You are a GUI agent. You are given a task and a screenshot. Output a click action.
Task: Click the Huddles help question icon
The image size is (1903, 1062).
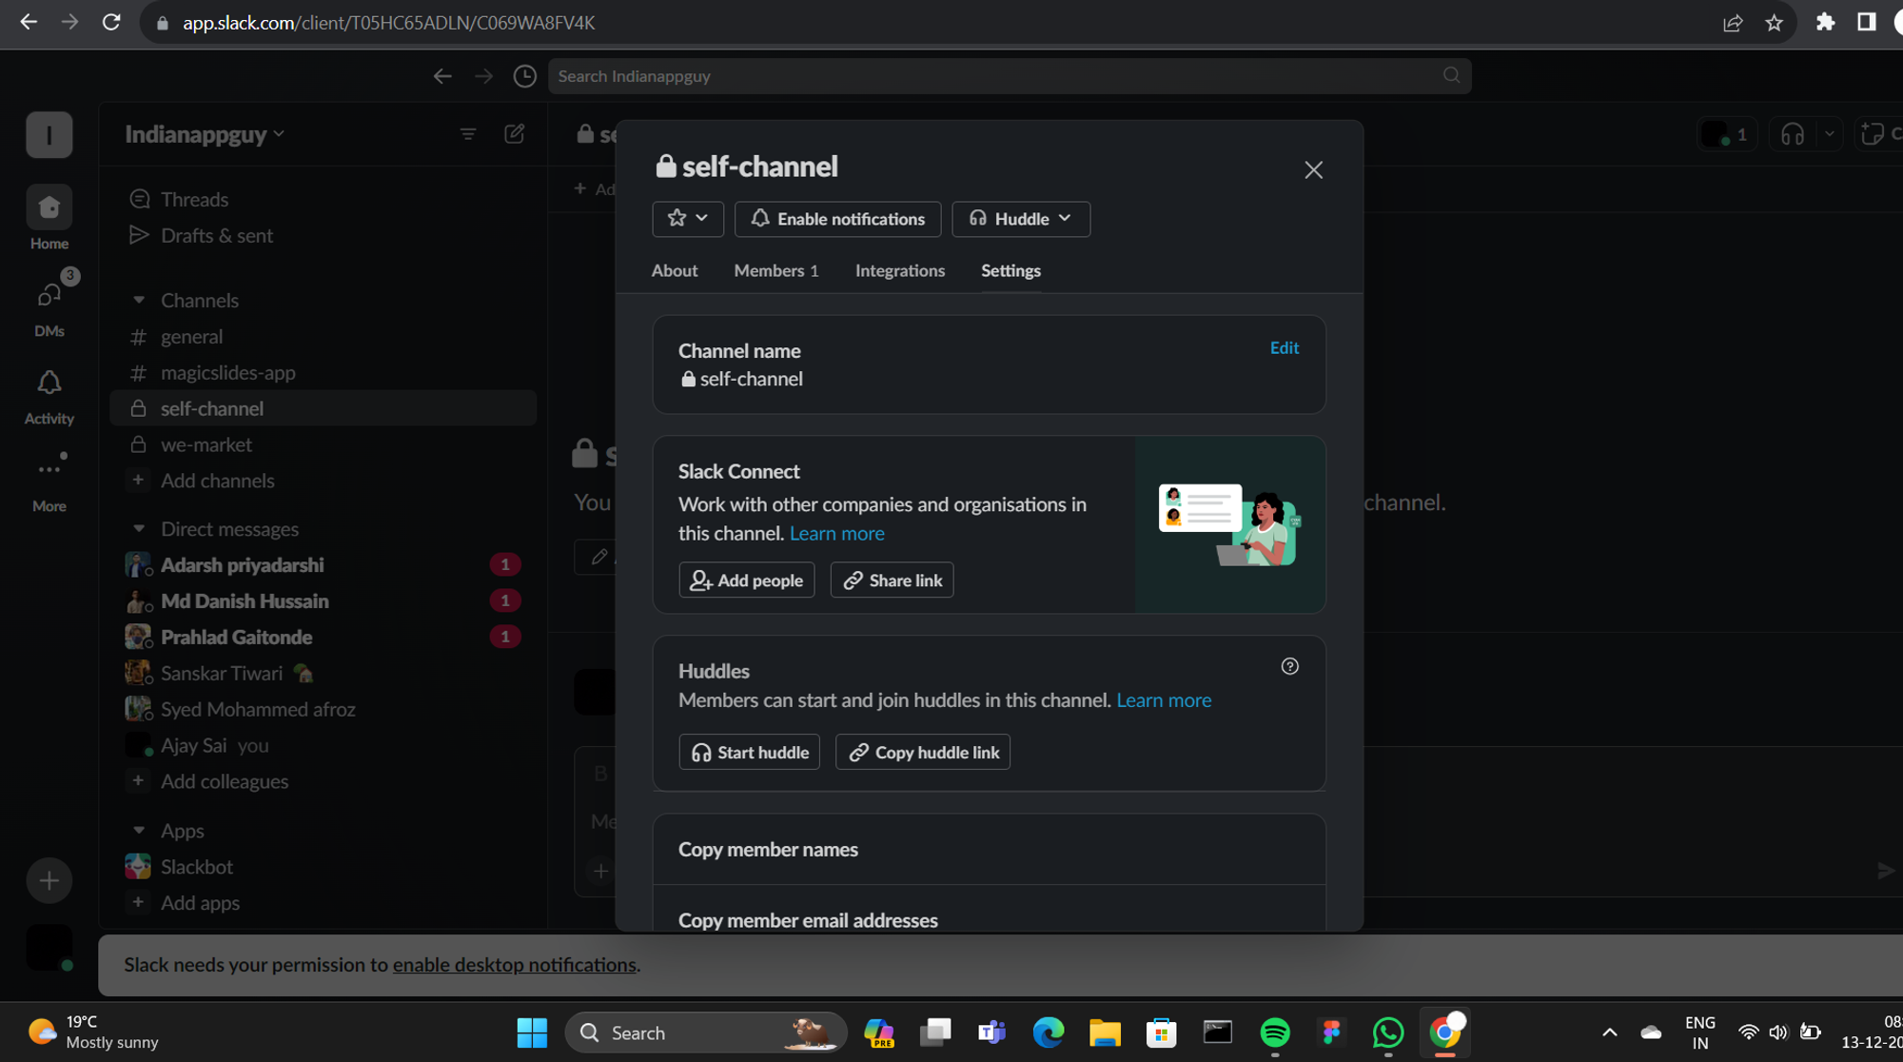(1289, 666)
